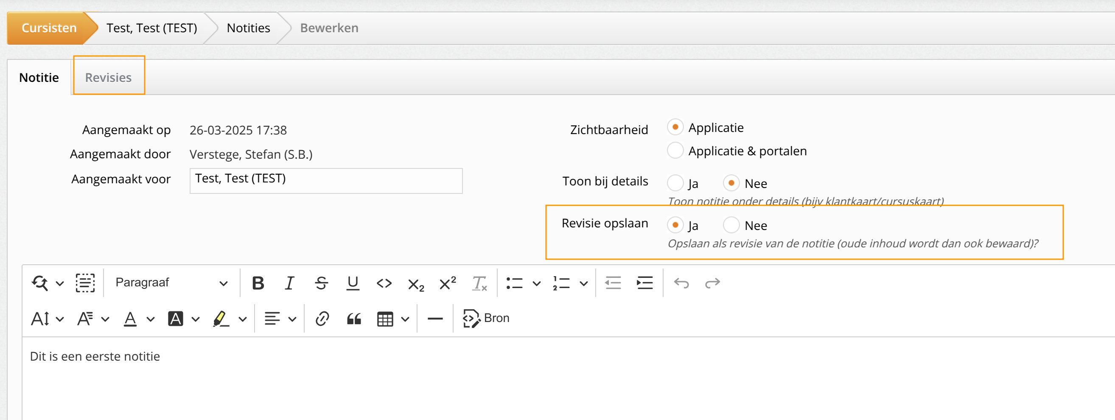Expand find and replace dropdown arrow
1115x420 pixels.
60,284
